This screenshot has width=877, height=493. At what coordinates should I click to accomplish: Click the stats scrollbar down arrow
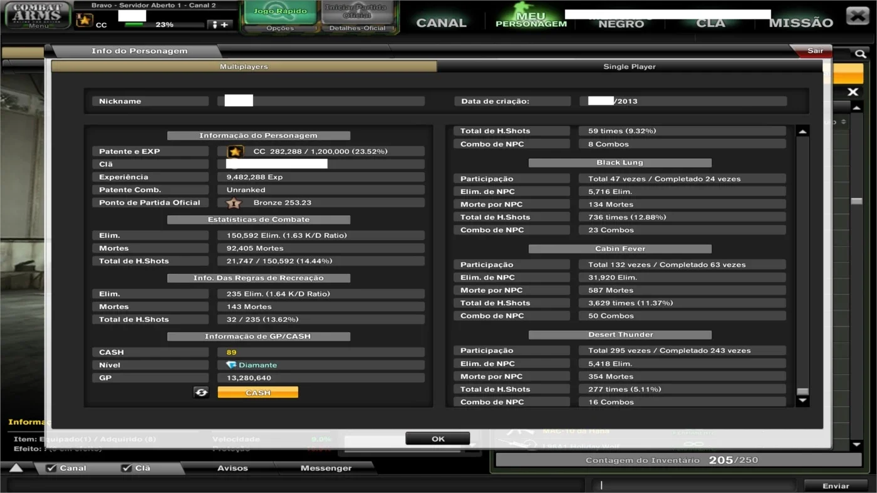[802, 401]
